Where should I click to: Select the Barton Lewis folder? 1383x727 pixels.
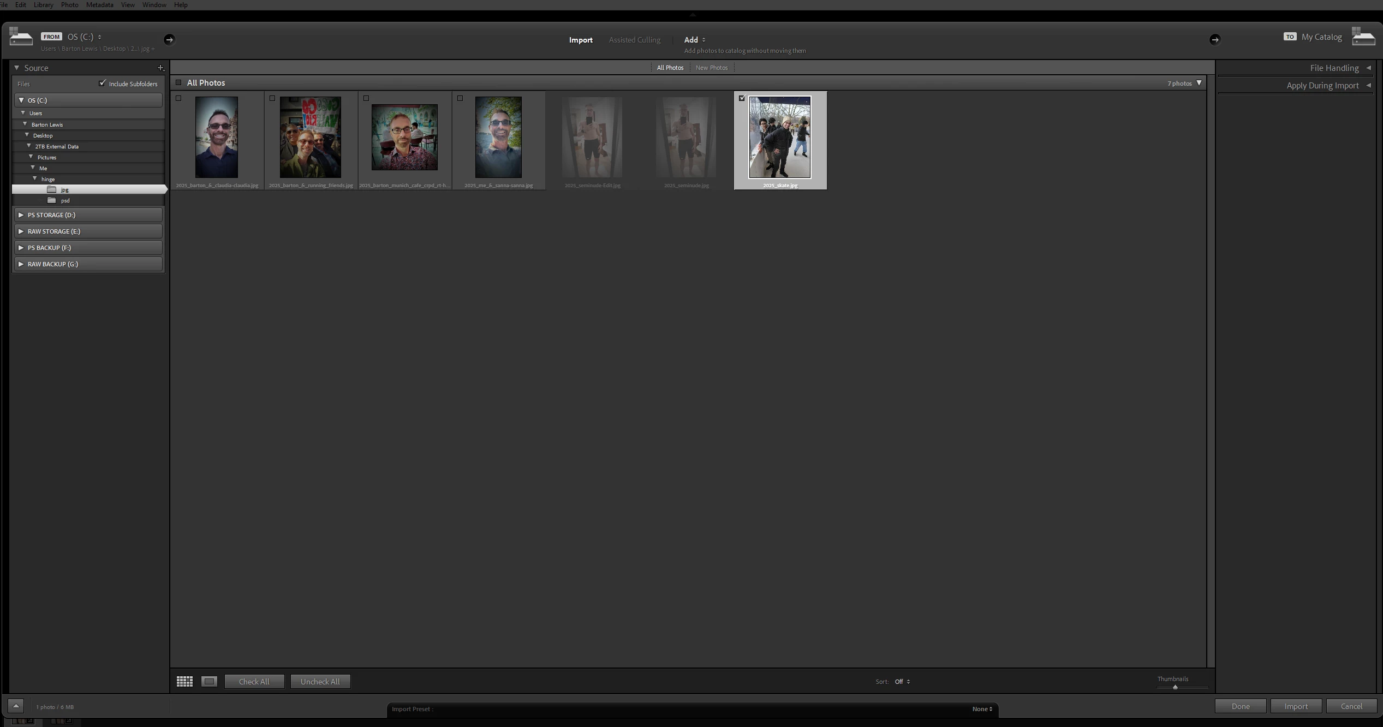pyautogui.click(x=88, y=124)
